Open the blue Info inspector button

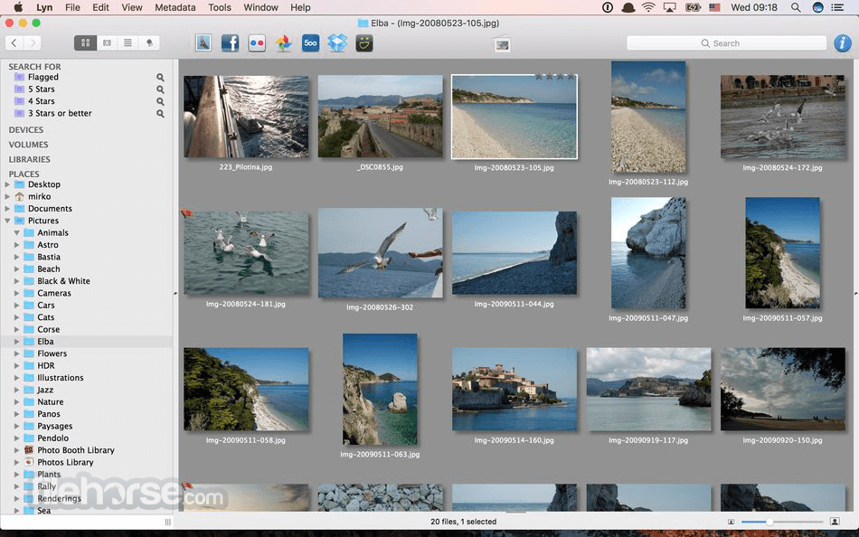[x=842, y=42]
